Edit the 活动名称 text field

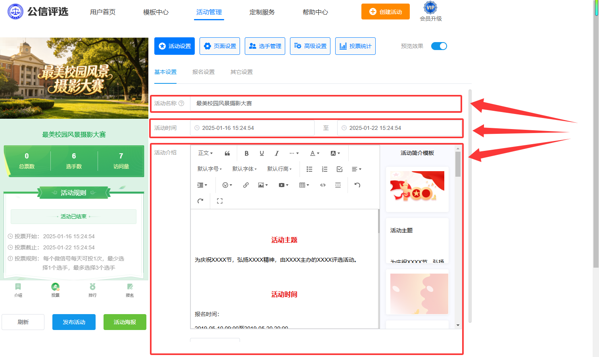click(325, 103)
